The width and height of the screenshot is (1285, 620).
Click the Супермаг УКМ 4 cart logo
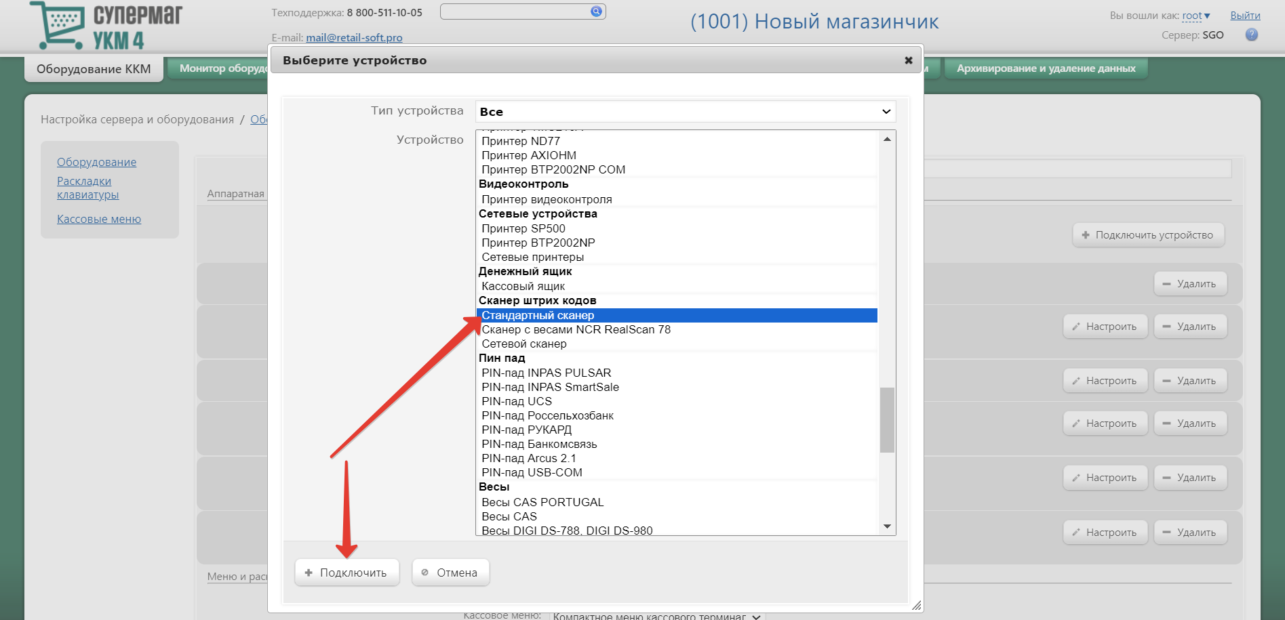point(106,26)
